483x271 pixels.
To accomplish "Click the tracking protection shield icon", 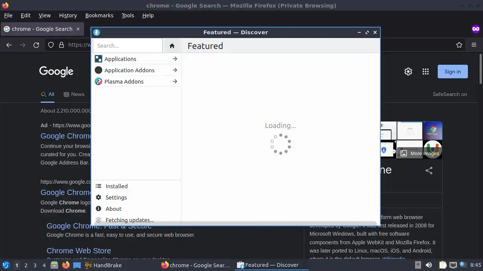I will [x=51, y=45].
